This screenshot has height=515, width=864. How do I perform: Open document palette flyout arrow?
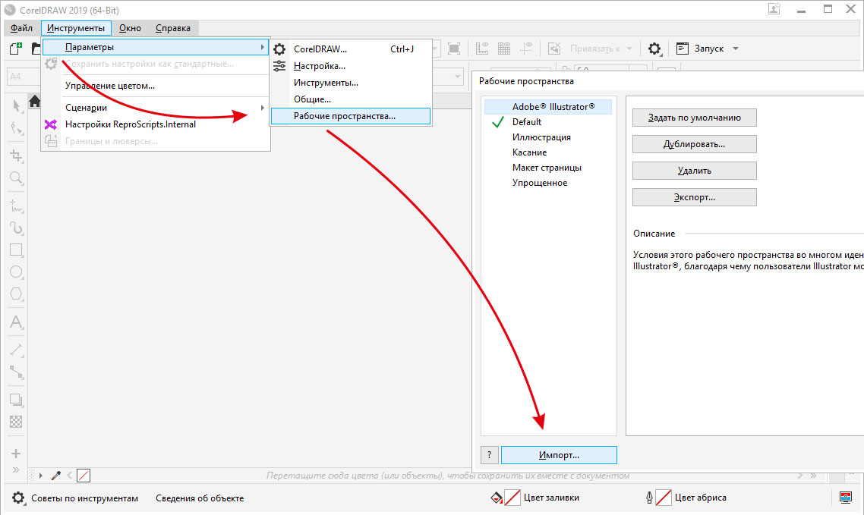[41, 476]
